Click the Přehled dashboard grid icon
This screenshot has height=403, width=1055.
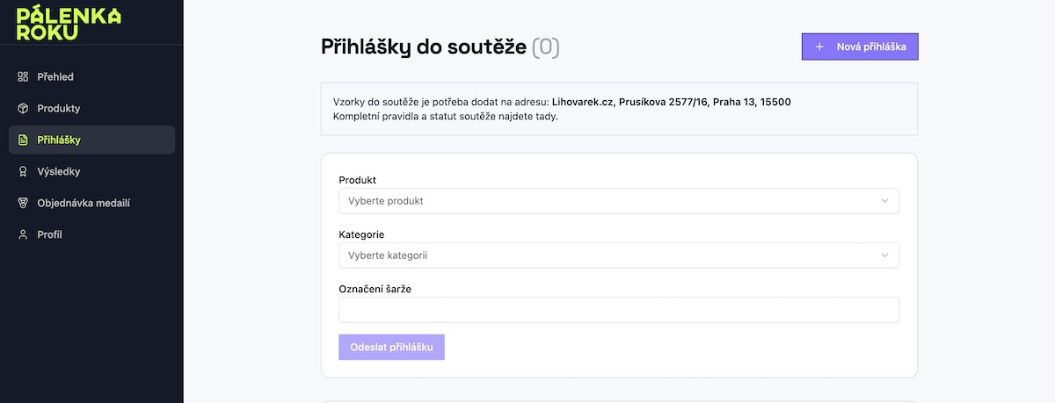pyautogui.click(x=23, y=77)
